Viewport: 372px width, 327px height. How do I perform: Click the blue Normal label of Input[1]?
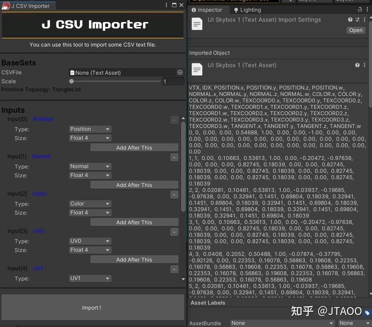click(41, 156)
